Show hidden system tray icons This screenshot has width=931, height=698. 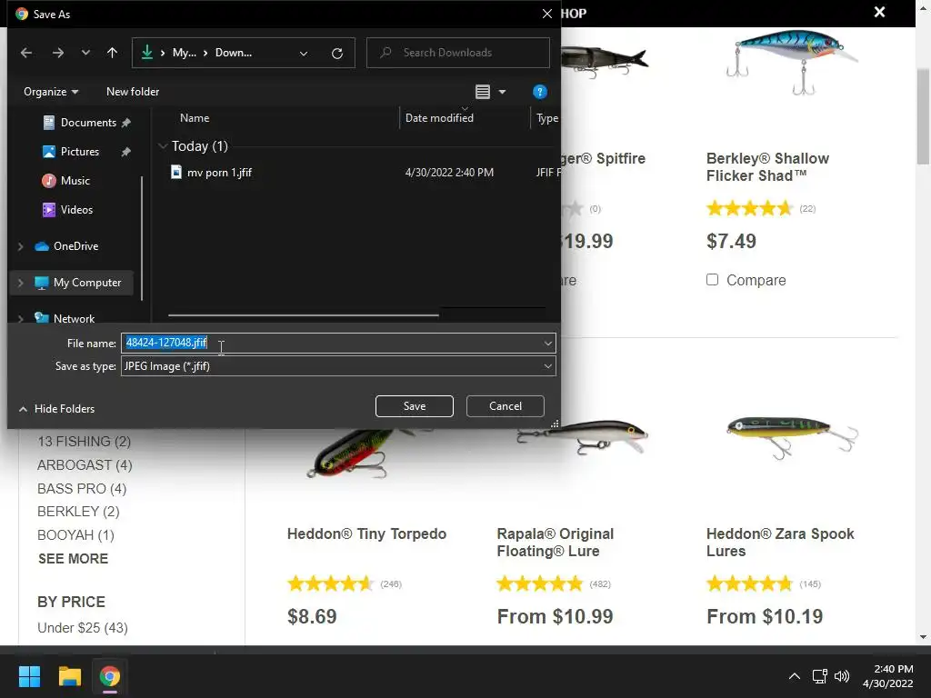[794, 676]
